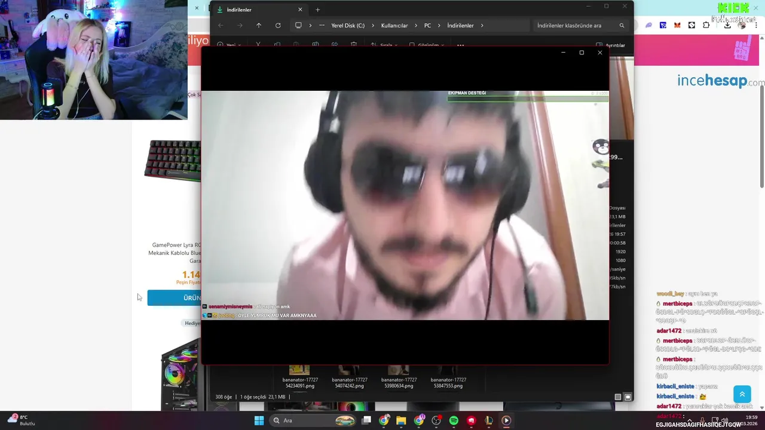
Task: Navigate to Yerel Disk (C:) breadcrumb
Action: click(x=348, y=26)
